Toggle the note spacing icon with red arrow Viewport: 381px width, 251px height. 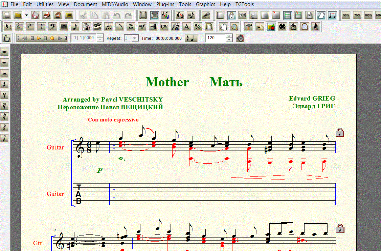click(x=332, y=15)
